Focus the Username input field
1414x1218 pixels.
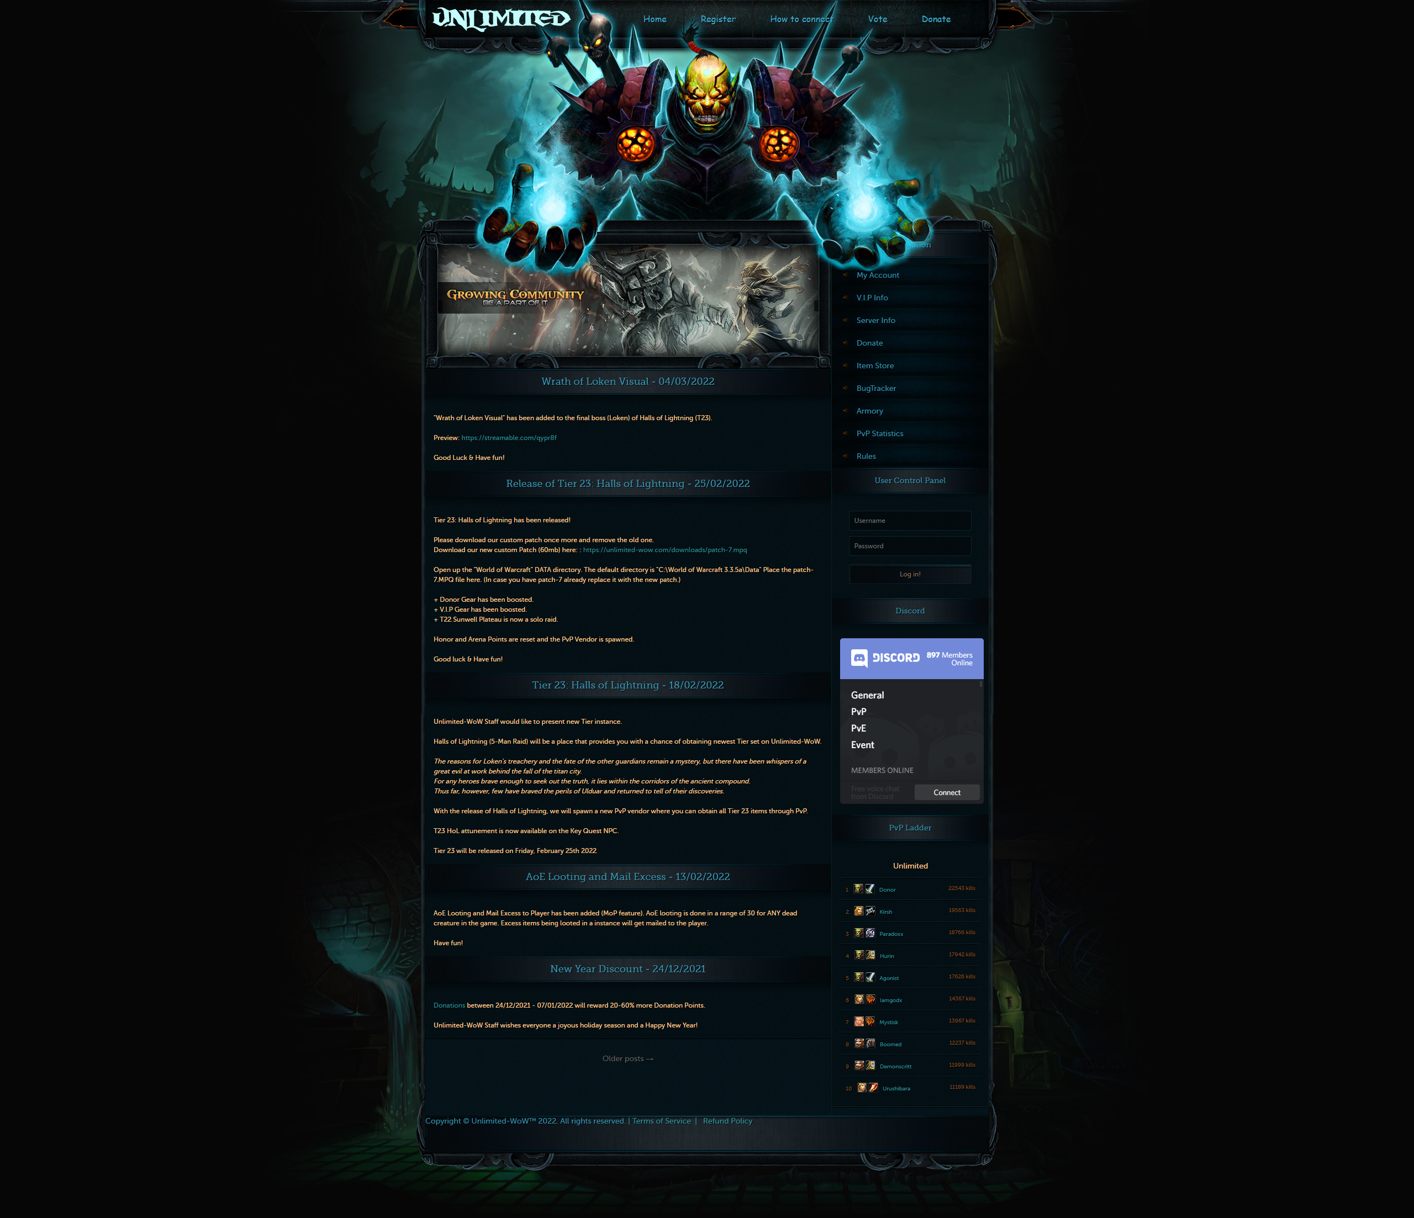[910, 521]
